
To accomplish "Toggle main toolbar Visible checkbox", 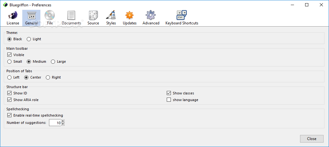I will 9,55.
